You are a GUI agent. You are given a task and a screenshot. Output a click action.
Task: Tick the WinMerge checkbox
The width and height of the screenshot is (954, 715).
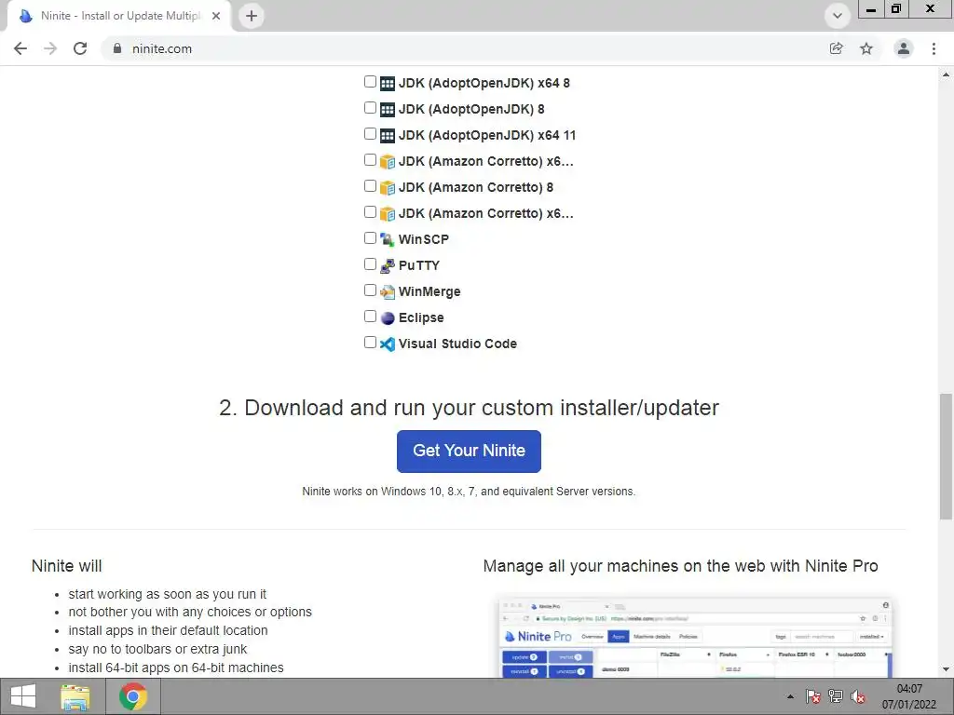pos(370,290)
